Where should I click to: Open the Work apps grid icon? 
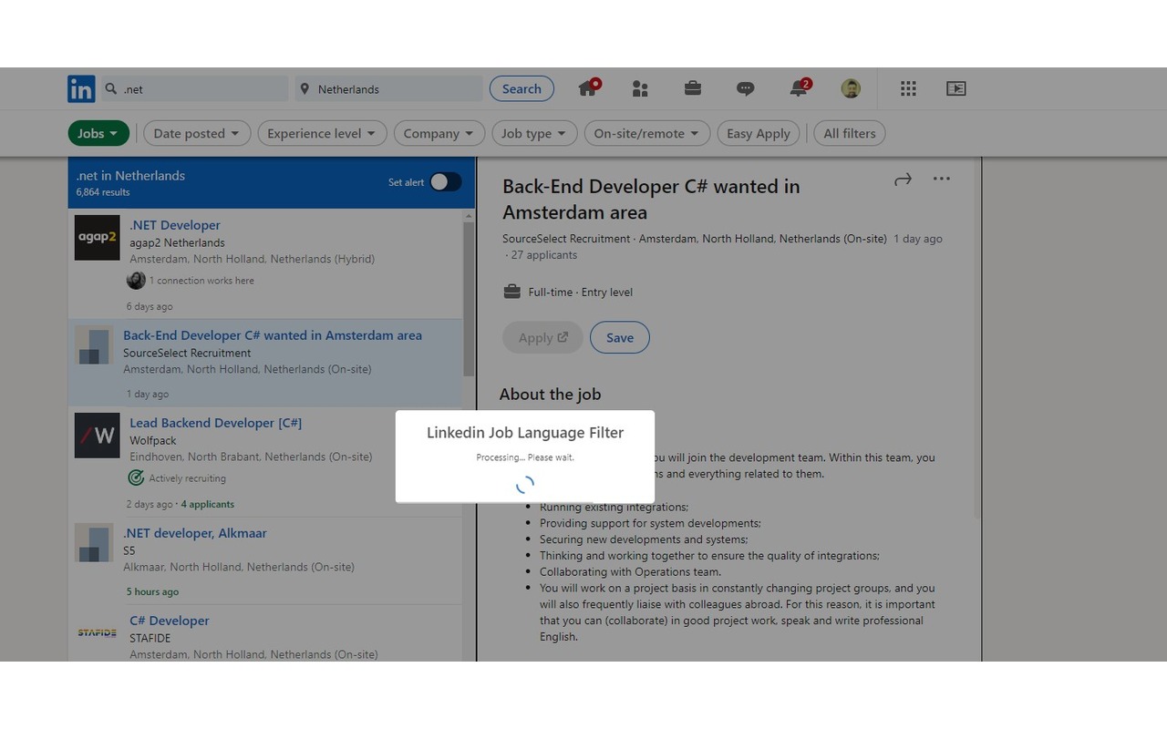point(908,88)
